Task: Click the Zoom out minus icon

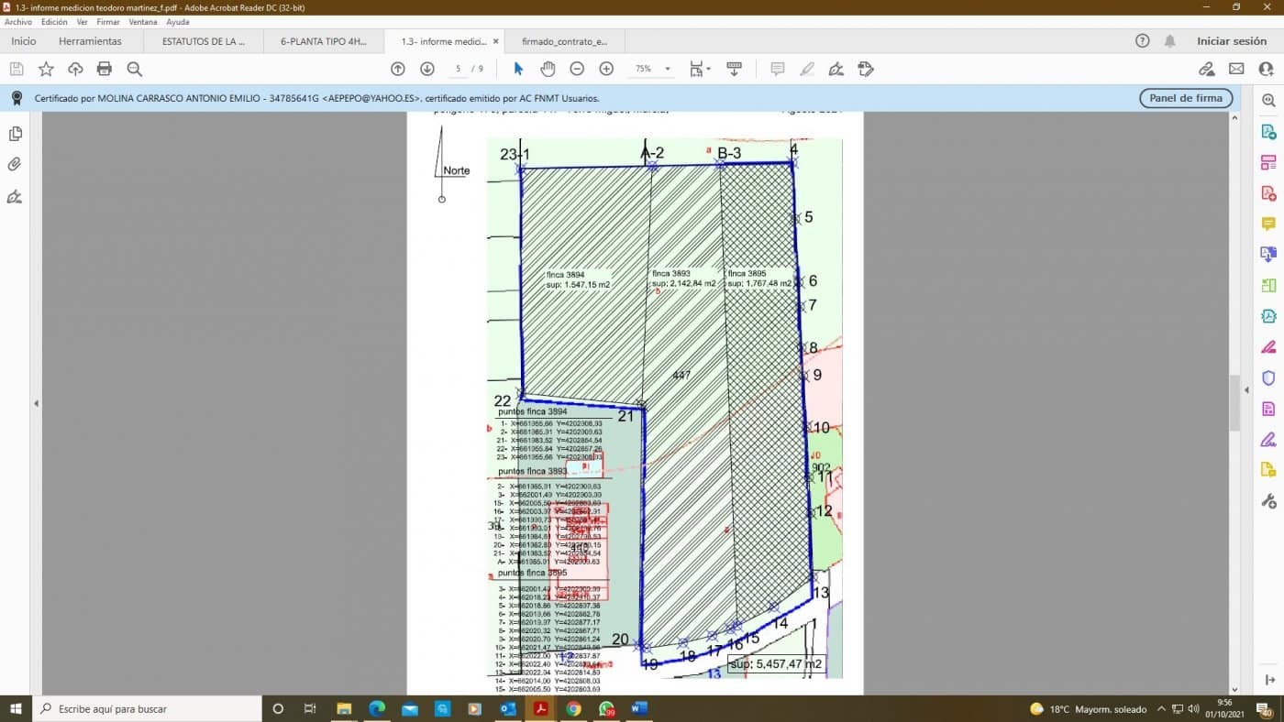Action: point(577,69)
